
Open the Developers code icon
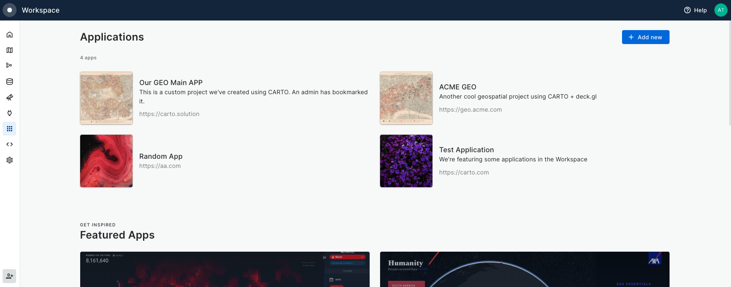[x=10, y=144]
